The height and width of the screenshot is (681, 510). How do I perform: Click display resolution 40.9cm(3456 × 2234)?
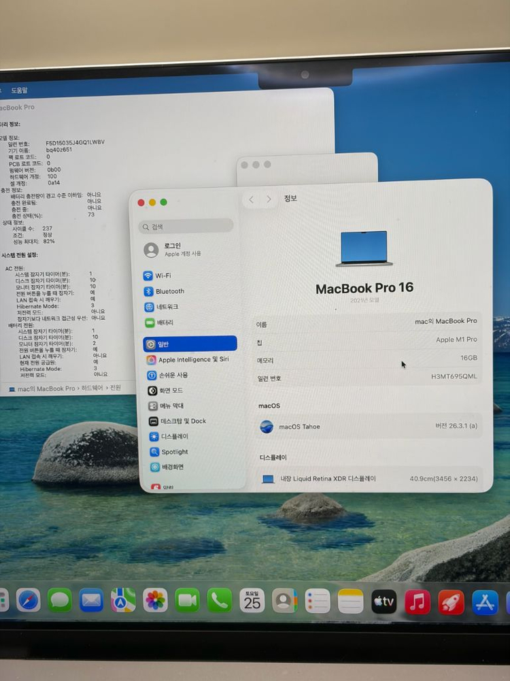tap(443, 479)
